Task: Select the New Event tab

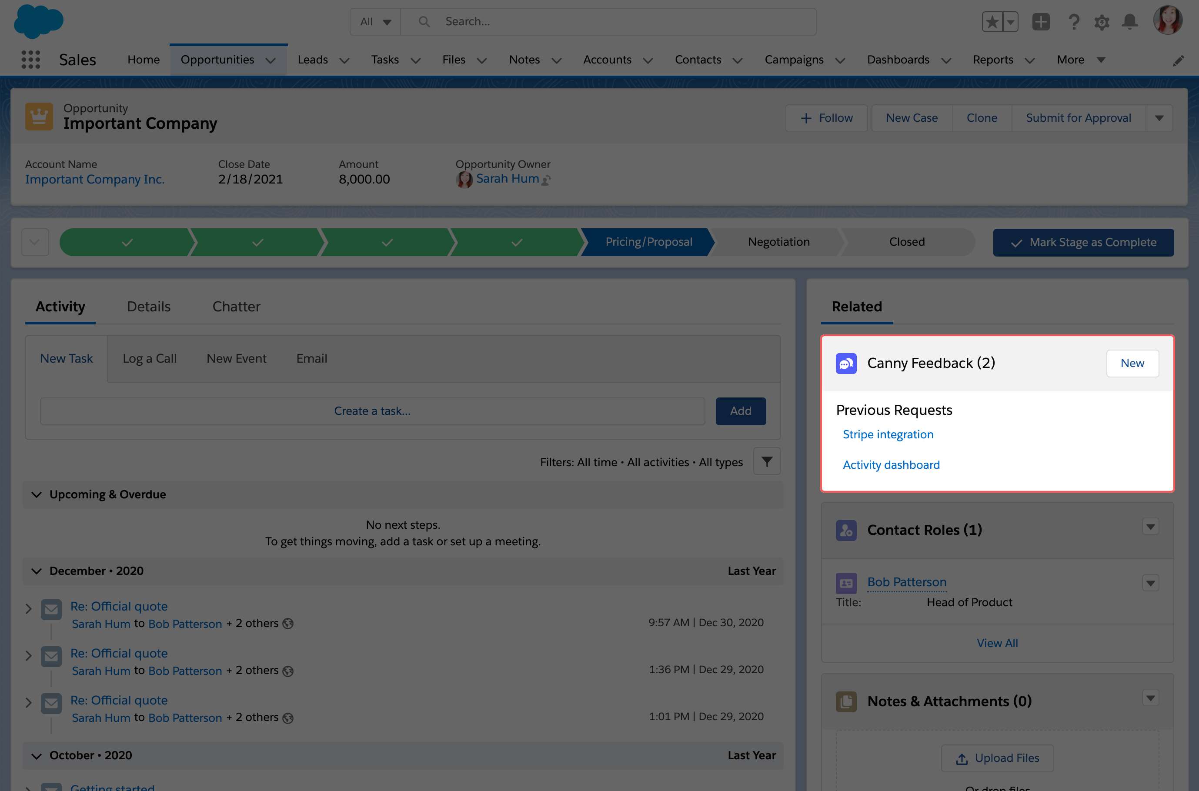Action: tap(237, 359)
